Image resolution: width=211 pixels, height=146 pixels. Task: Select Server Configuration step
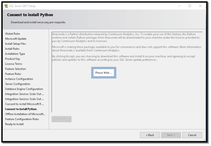coord(18,84)
